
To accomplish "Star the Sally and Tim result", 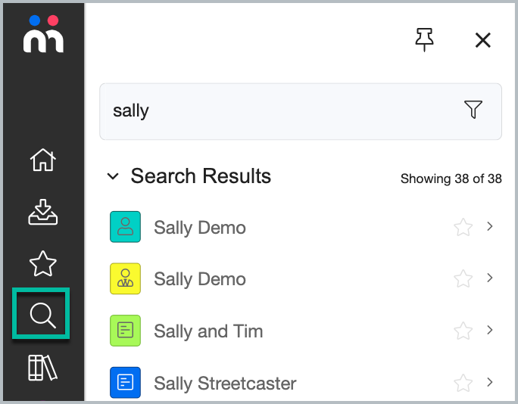I will pyautogui.click(x=463, y=331).
